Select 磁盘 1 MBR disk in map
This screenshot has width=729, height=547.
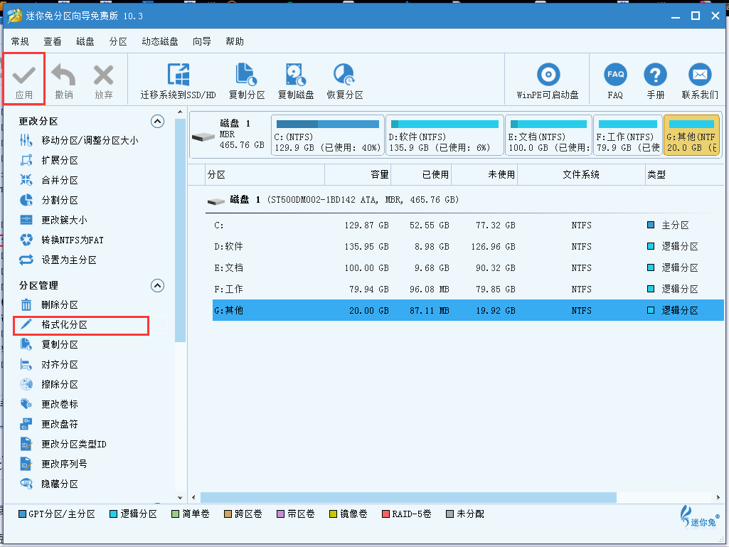point(230,135)
